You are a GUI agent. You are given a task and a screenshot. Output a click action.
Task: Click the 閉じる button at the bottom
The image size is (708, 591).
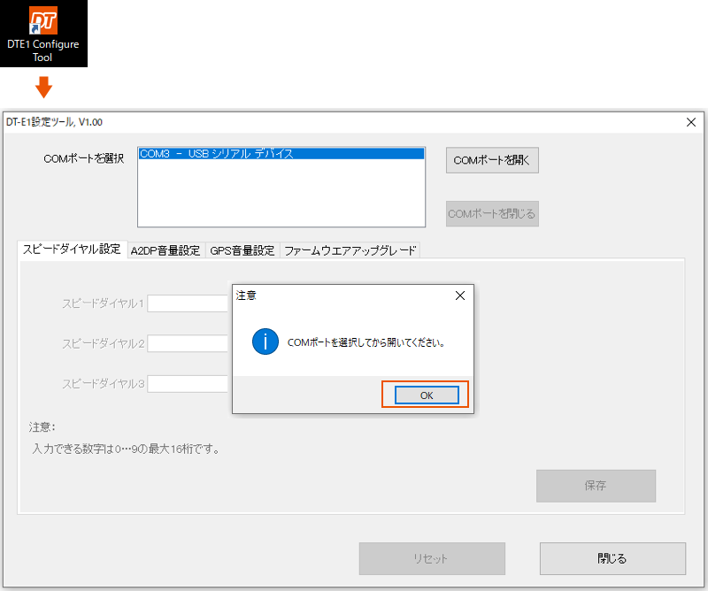click(612, 558)
